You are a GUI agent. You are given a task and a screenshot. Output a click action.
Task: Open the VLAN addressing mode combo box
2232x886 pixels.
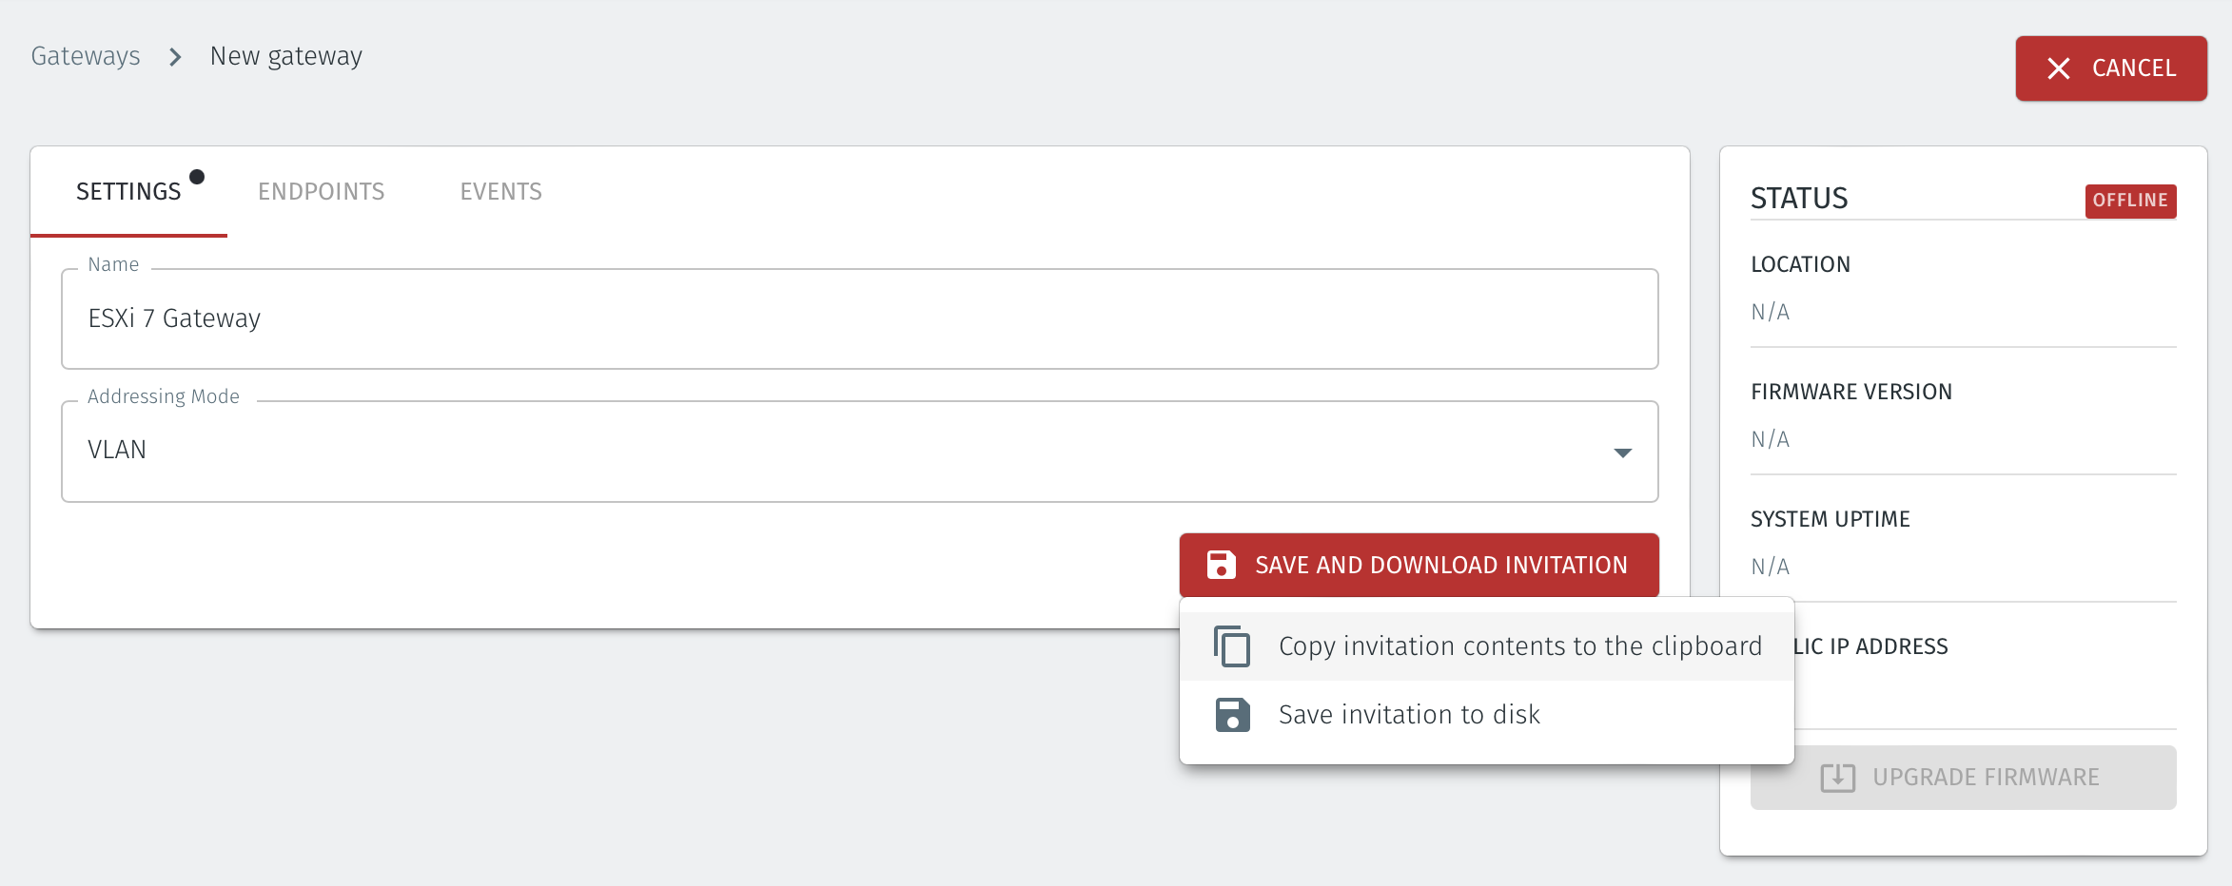pos(837,451)
